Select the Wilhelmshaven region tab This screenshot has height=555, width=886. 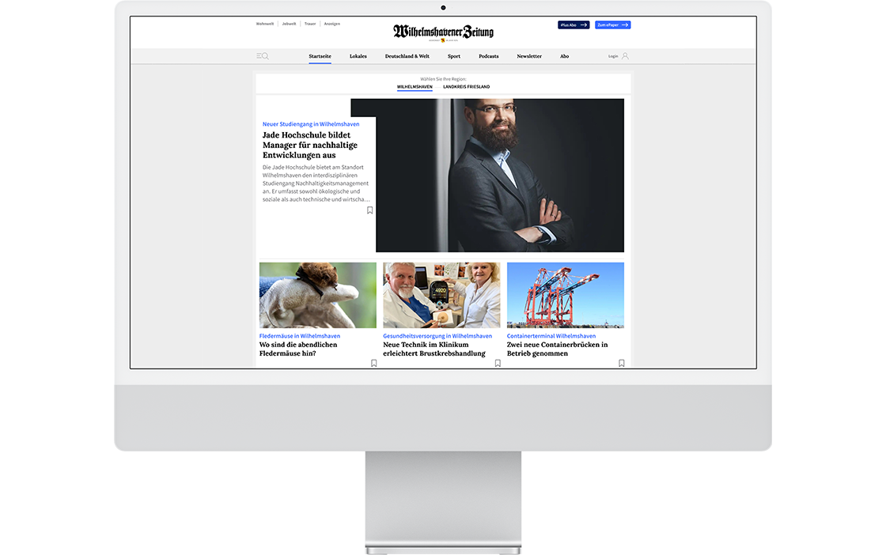415,87
